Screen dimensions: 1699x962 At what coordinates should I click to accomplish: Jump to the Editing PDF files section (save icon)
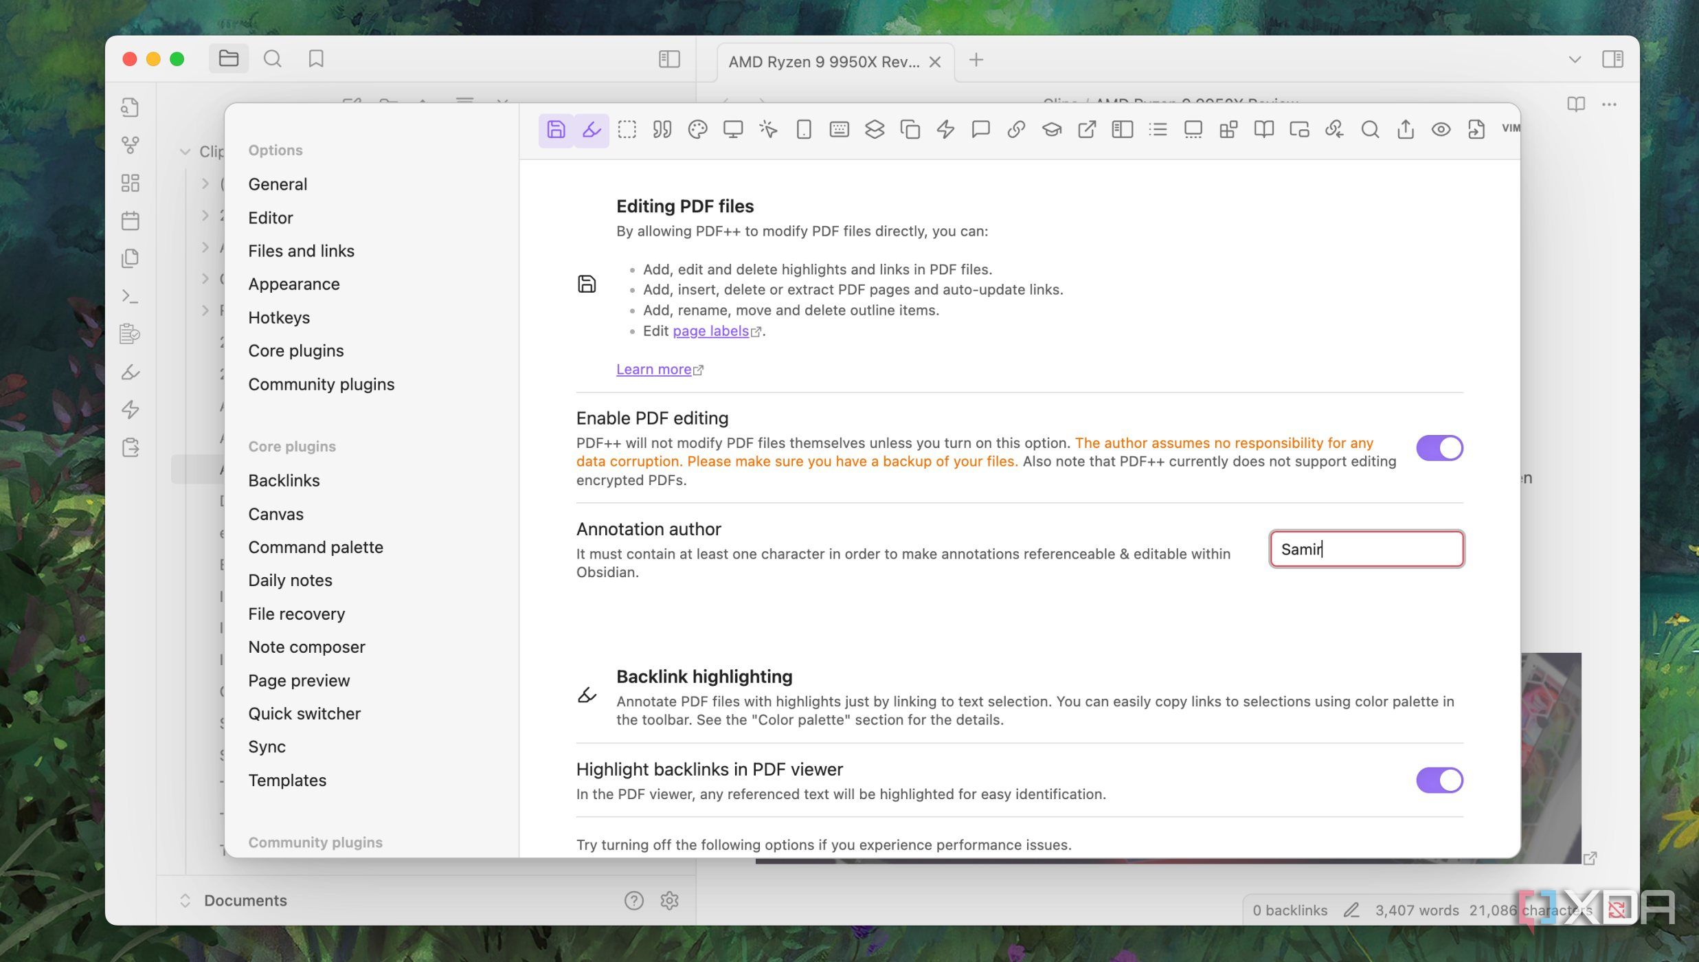click(x=556, y=129)
